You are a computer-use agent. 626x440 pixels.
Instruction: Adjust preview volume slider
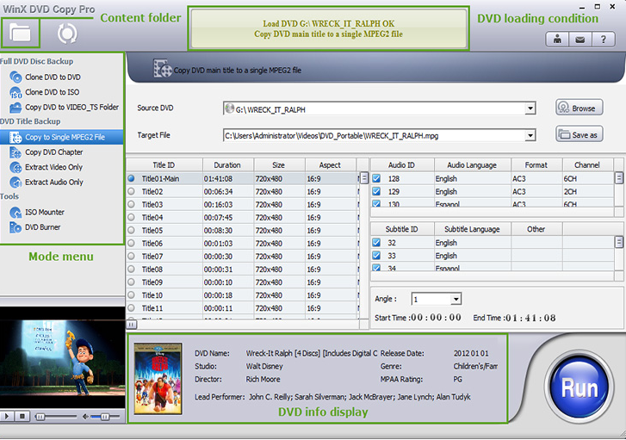click(104, 417)
